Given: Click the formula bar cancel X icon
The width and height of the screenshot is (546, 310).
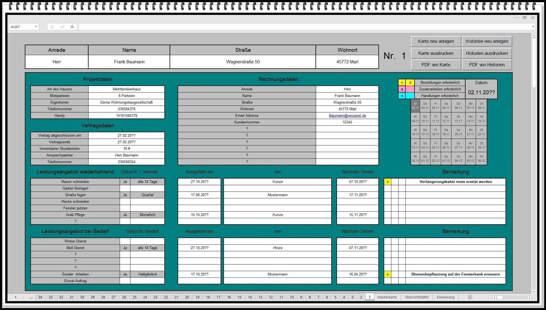Looking at the screenshot, I should click(x=52, y=27).
